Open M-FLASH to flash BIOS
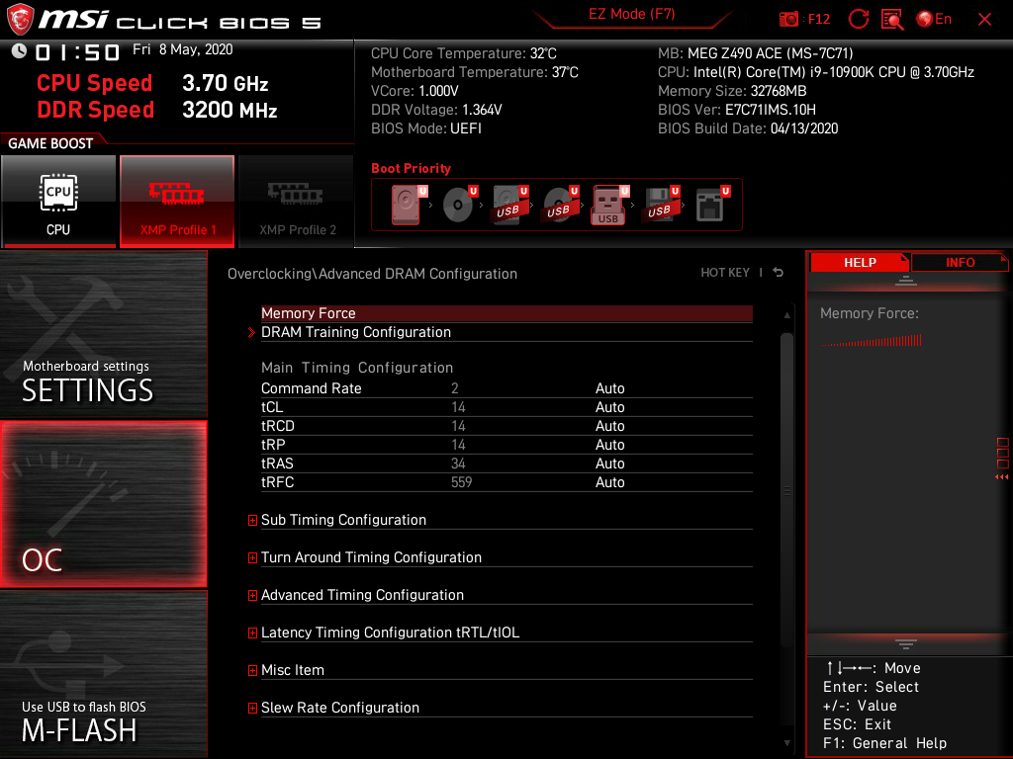This screenshot has width=1013, height=759. point(103,674)
